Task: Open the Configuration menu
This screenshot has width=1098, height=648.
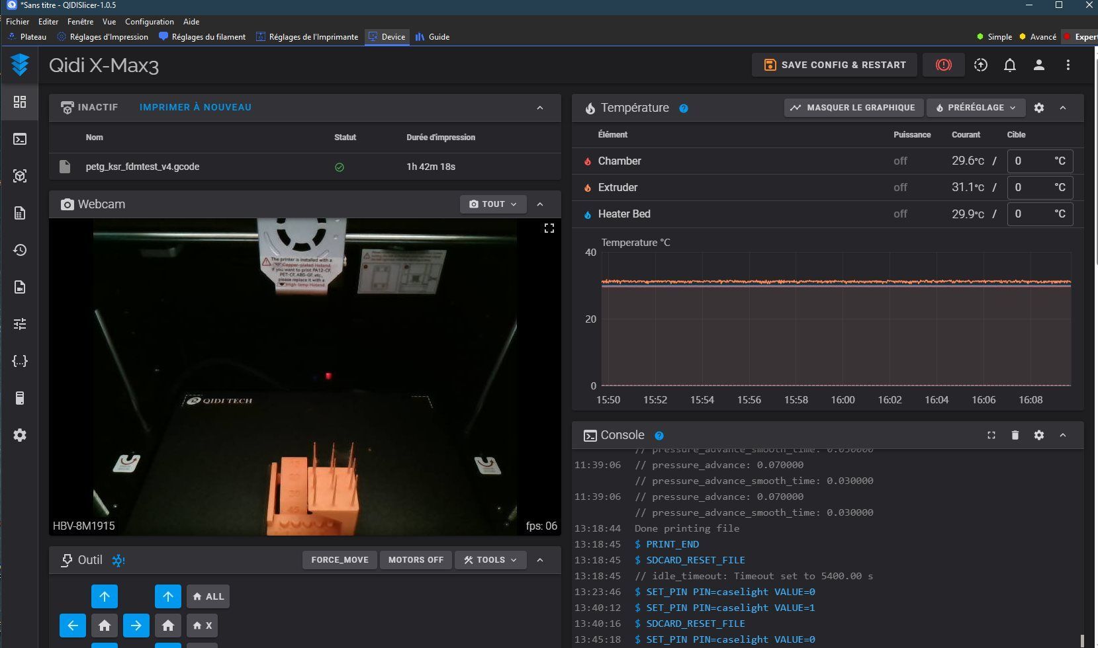Action: tap(149, 22)
